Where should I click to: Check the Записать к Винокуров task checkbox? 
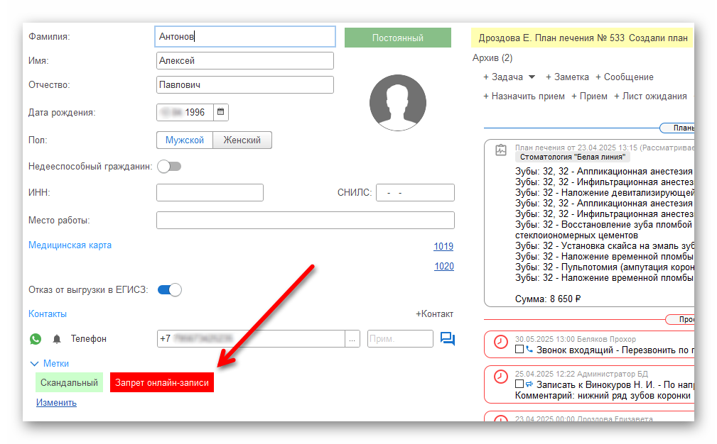click(519, 384)
